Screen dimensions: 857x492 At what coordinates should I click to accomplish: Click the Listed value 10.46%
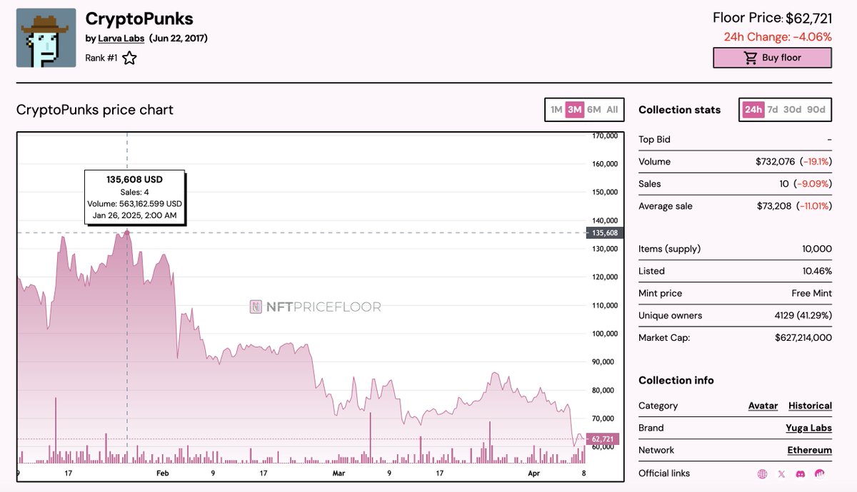pyautogui.click(x=817, y=271)
